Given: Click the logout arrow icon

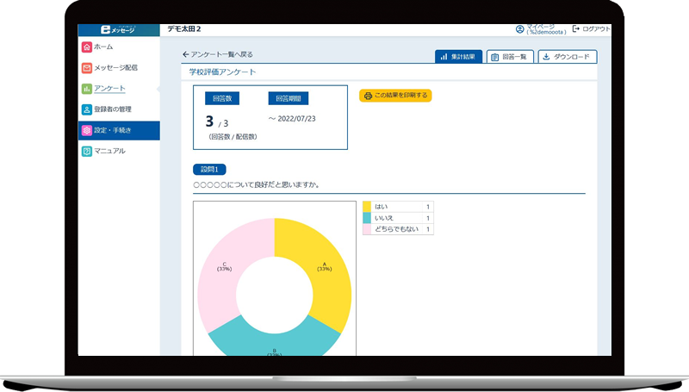Looking at the screenshot, I should tap(575, 29).
